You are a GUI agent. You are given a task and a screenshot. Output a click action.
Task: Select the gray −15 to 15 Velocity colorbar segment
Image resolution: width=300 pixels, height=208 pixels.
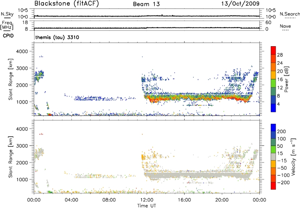(273, 157)
